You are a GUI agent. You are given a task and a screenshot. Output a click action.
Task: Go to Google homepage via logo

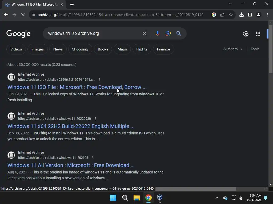(18, 34)
